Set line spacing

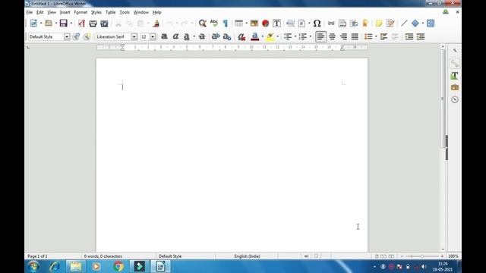coord(368,36)
